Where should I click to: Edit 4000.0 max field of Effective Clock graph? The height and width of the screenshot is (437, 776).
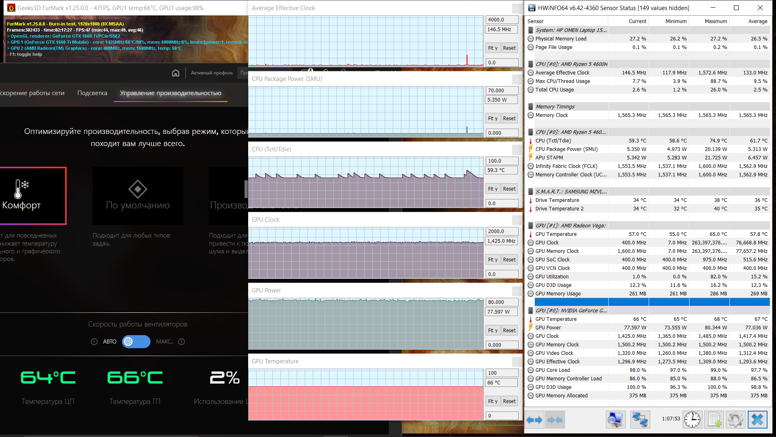tap(502, 19)
